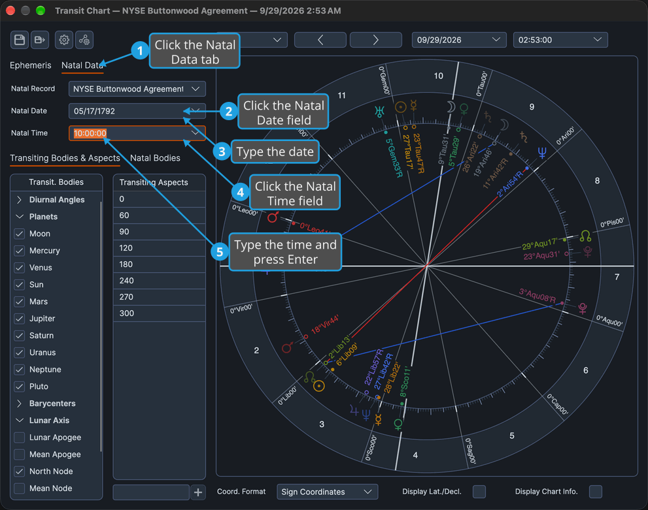This screenshot has width=648, height=510.
Task: Click the Neptune glyph near 2°Ari54'R
Action: tap(542, 153)
